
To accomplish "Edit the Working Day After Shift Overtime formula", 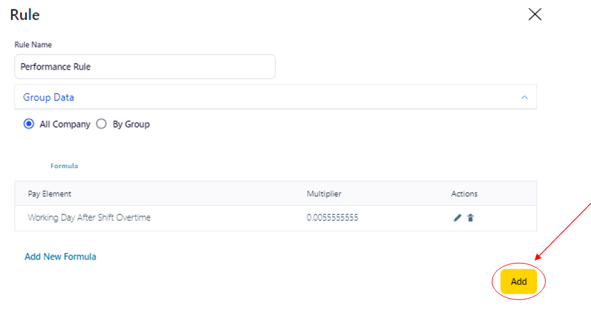I will pyautogui.click(x=457, y=218).
